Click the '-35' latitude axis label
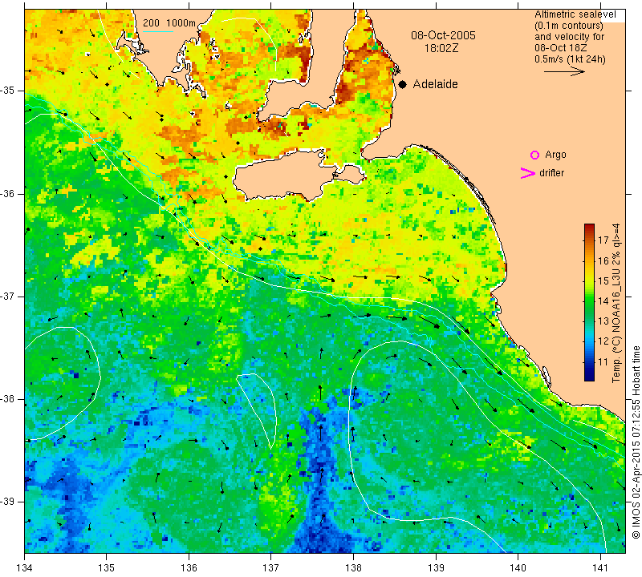Image resolution: width=642 pixels, height=577 pixels. [7, 91]
